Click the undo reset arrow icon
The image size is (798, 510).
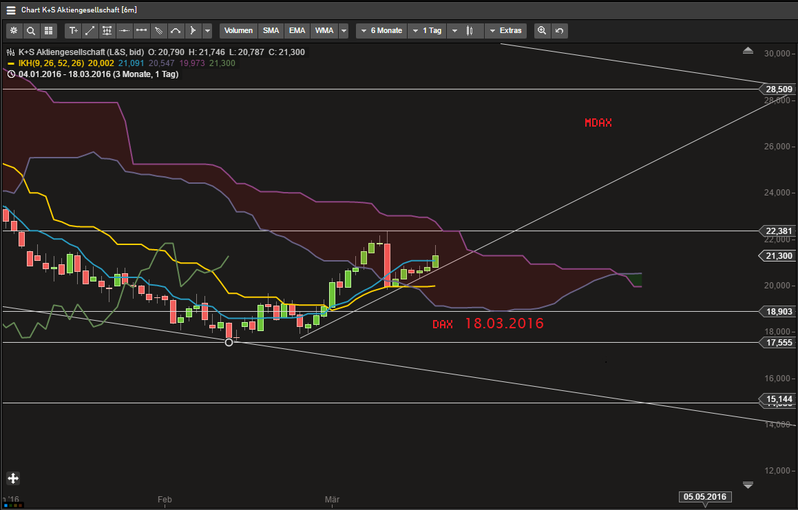559,30
